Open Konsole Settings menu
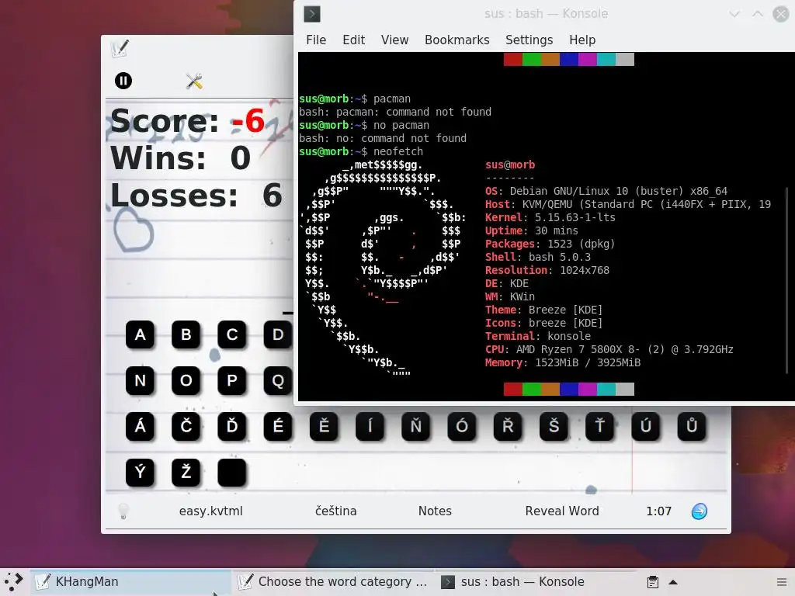795x596 pixels. (529, 40)
